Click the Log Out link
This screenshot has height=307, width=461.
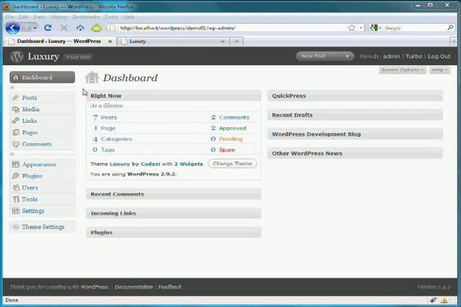pos(439,56)
